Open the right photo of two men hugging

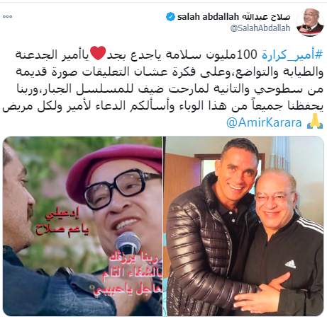(x=245, y=226)
